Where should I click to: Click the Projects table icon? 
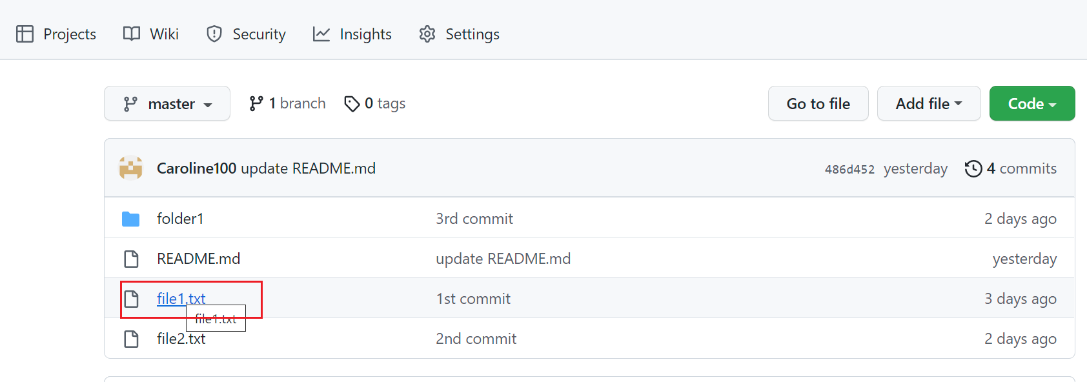25,34
